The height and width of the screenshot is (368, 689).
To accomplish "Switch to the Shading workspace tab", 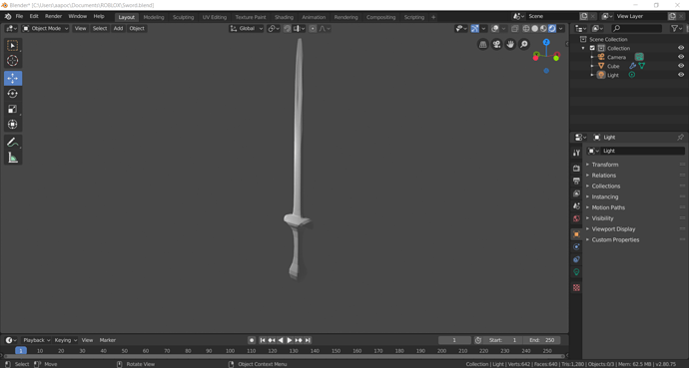I will click(284, 17).
